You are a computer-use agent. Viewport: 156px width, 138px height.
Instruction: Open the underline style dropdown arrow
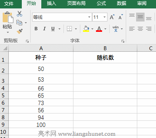click(x=59, y=29)
